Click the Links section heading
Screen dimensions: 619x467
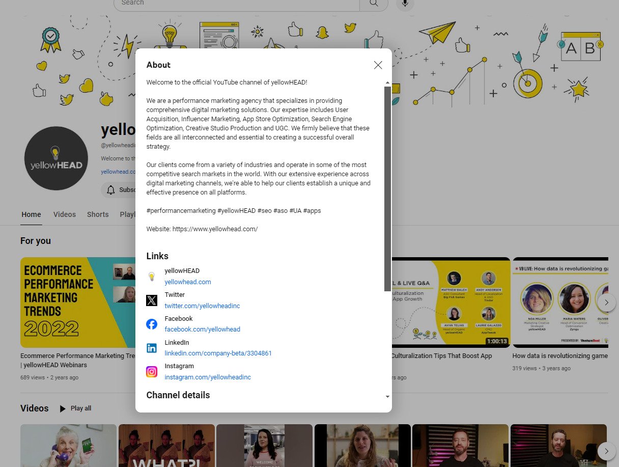(157, 256)
